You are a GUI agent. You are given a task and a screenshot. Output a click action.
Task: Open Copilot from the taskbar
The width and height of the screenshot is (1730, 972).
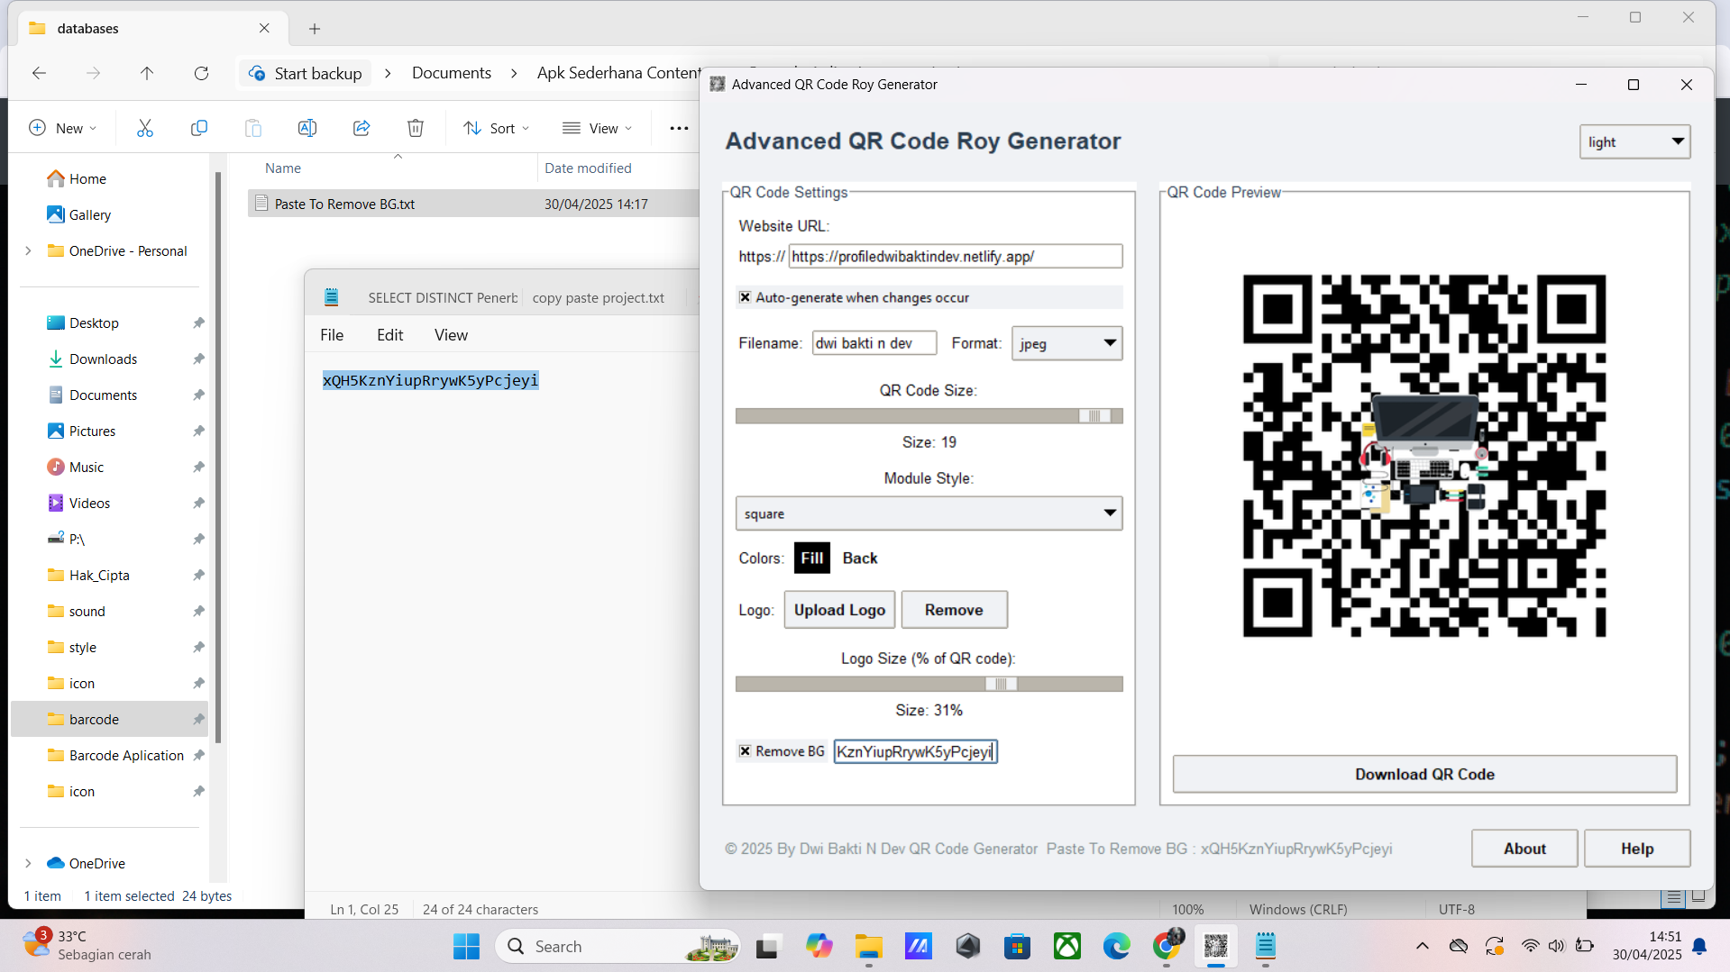point(819,947)
